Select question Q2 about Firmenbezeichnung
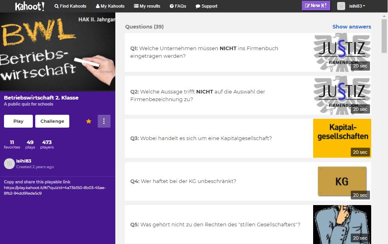This screenshot has height=244, width=388. 248,96
